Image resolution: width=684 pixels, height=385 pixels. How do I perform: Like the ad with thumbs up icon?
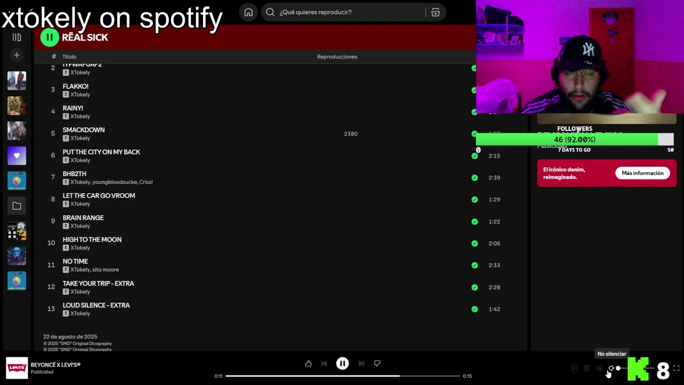(x=308, y=364)
